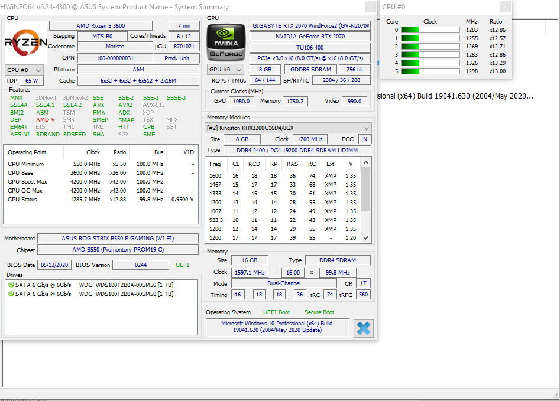Click the 933.3 frequency timing row
The image size is (560, 401).
point(283,220)
